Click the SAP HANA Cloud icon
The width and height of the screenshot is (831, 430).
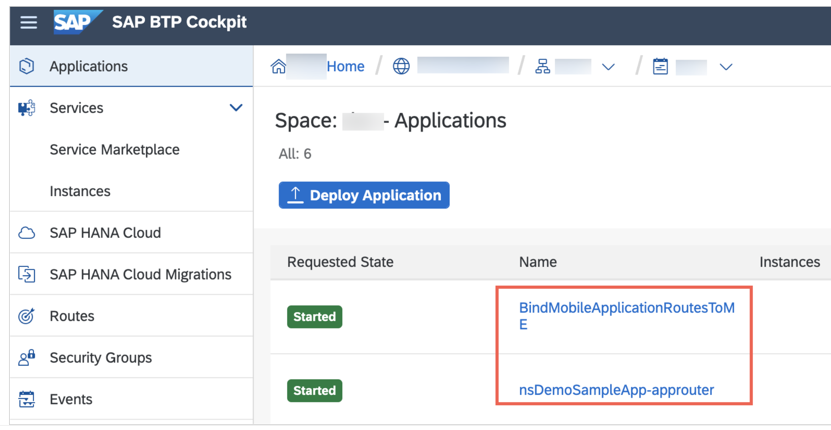click(26, 232)
